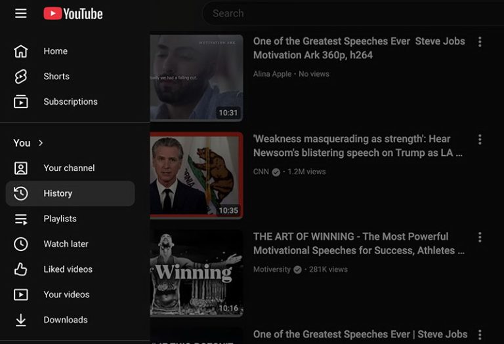Click the 10:35 duration badge
The height and width of the screenshot is (344, 504).
pyautogui.click(x=228, y=210)
